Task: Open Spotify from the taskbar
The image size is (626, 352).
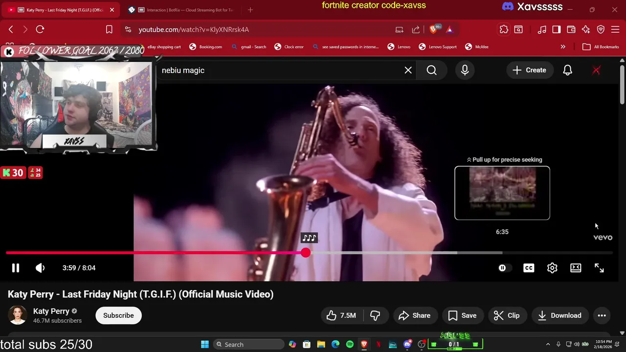Action: 350,344
